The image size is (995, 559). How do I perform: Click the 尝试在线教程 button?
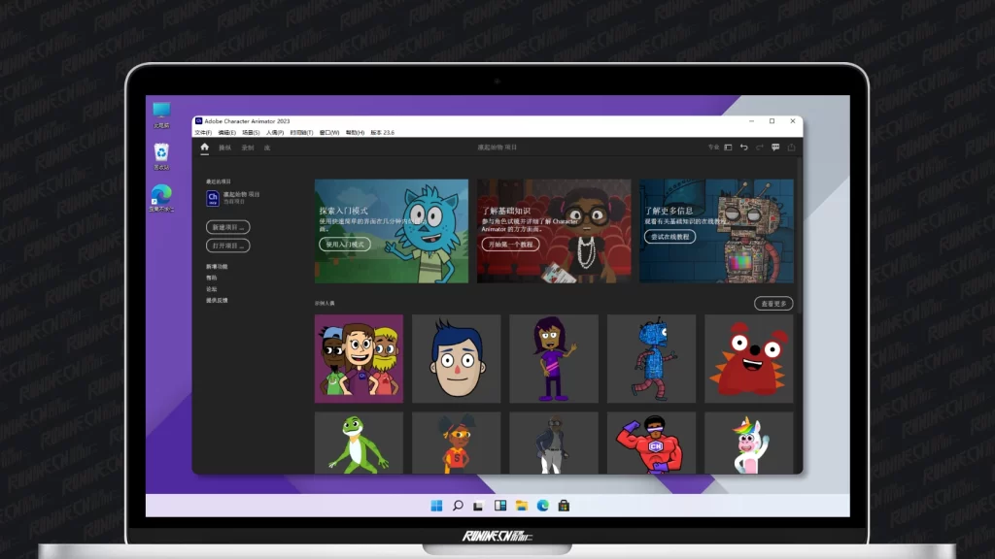coord(669,237)
